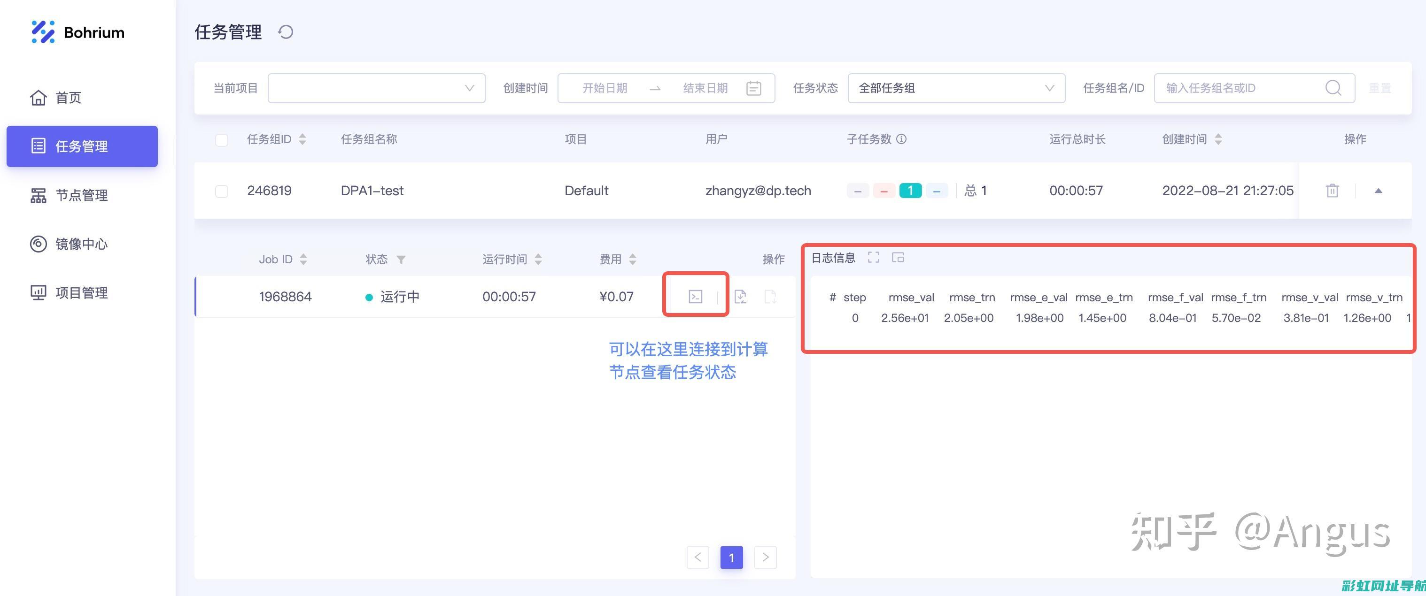Viewport: 1426px width, 596px height.
Task: Tick the checkbox for task group 246819
Action: pyautogui.click(x=221, y=191)
